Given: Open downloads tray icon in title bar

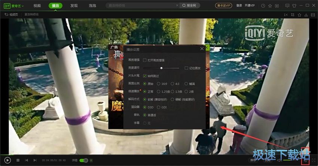Looking at the screenshot, I should 277,6.
